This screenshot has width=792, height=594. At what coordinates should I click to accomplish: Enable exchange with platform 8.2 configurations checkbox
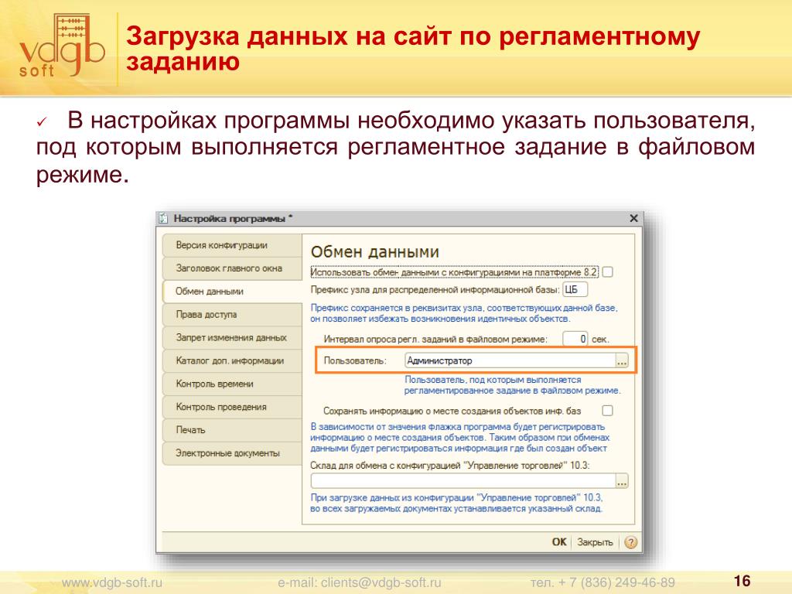click(608, 272)
